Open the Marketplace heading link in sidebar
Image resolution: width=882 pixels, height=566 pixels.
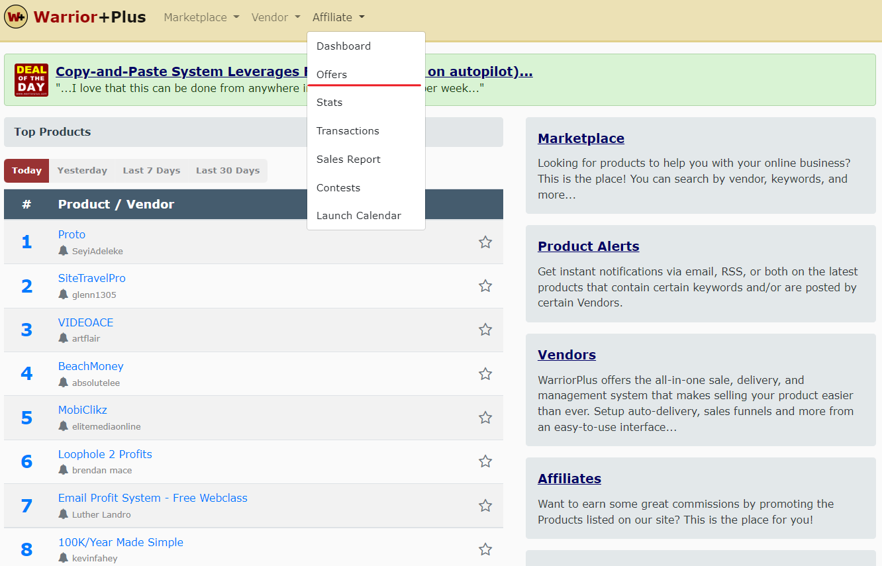click(x=581, y=138)
